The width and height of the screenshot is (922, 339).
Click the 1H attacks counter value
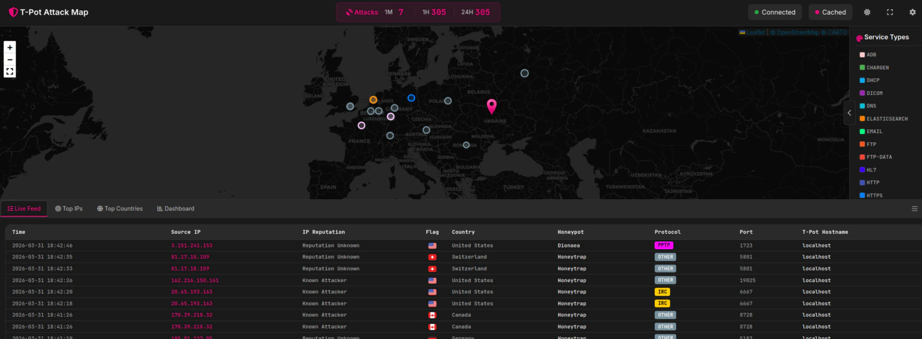tap(439, 12)
